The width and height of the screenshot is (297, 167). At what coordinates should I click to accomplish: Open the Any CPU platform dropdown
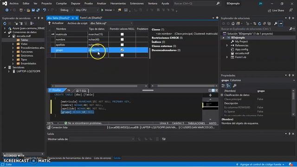87,10
